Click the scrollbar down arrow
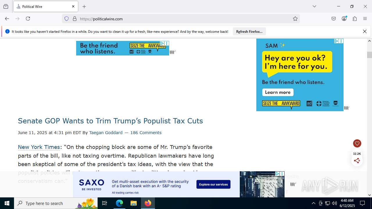 (x=369, y=195)
